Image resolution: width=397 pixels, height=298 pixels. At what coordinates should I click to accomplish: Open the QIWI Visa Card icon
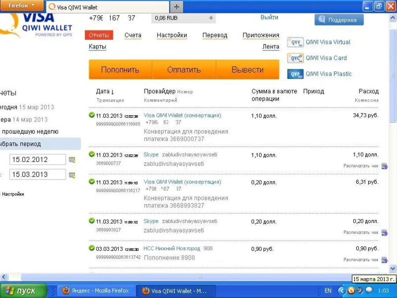[295, 58]
